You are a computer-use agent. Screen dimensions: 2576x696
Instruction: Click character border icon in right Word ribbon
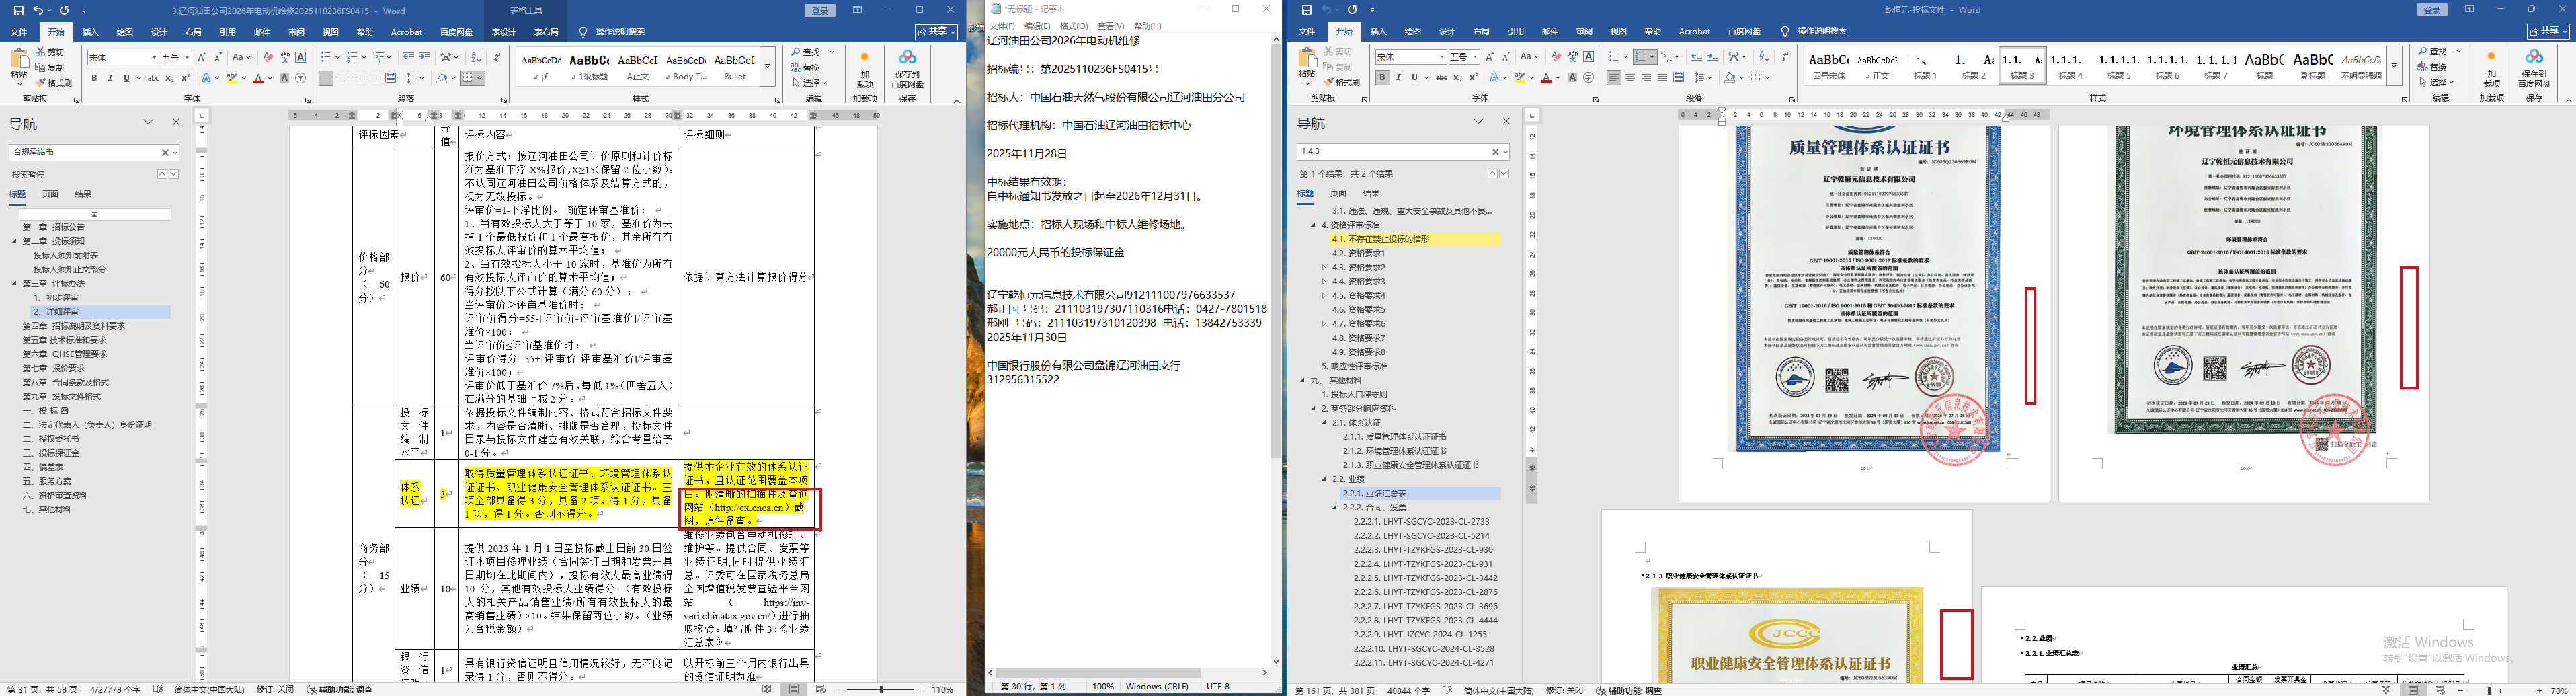click(x=1589, y=56)
